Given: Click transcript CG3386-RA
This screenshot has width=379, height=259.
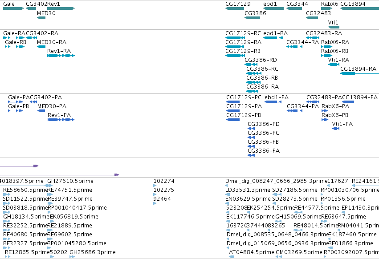Looking at the screenshot, I should point(252,91).
